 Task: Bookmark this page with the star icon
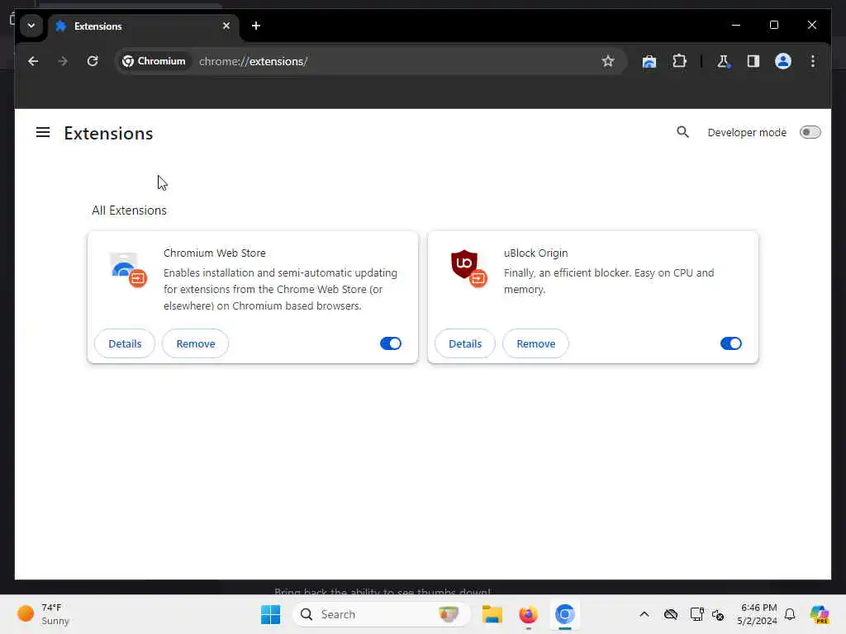click(x=607, y=61)
